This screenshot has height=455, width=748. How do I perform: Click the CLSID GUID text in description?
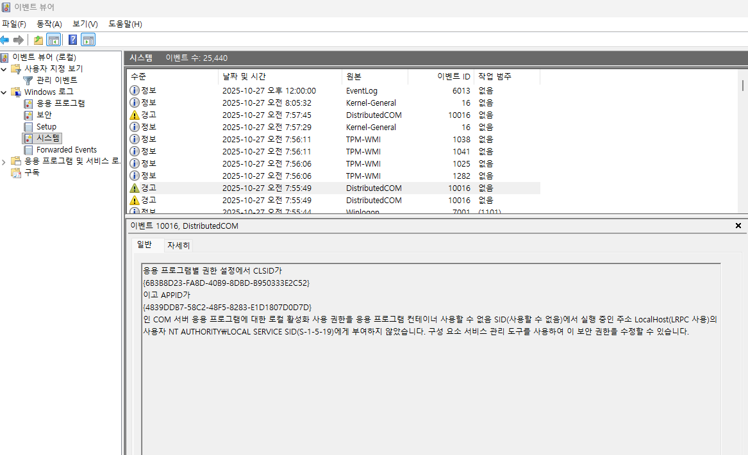(x=226, y=283)
